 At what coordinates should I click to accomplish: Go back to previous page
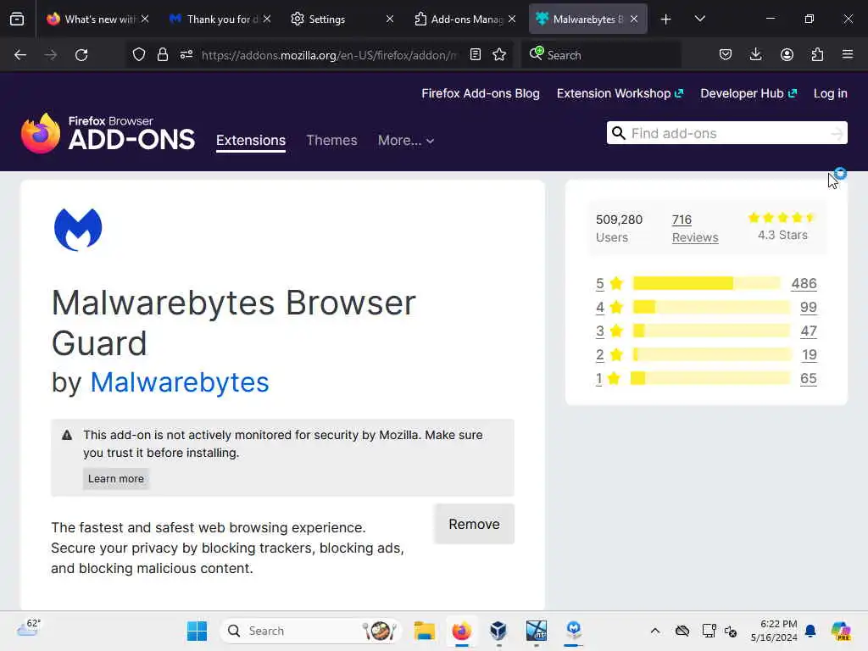click(x=20, y=55)
